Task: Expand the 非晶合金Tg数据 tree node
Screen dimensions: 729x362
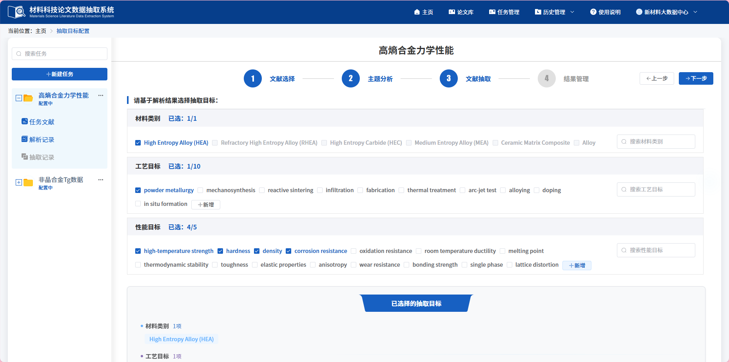Action: (x=18, y=182)
